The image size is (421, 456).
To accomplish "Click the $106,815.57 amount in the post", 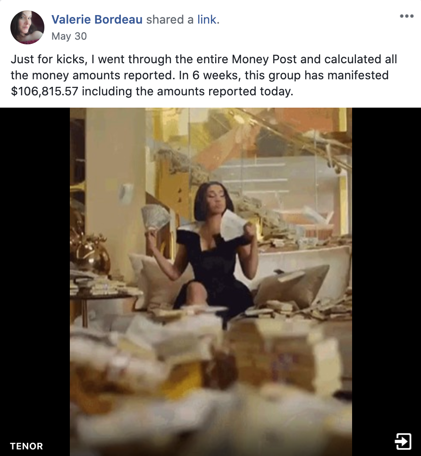I will 44,91.
